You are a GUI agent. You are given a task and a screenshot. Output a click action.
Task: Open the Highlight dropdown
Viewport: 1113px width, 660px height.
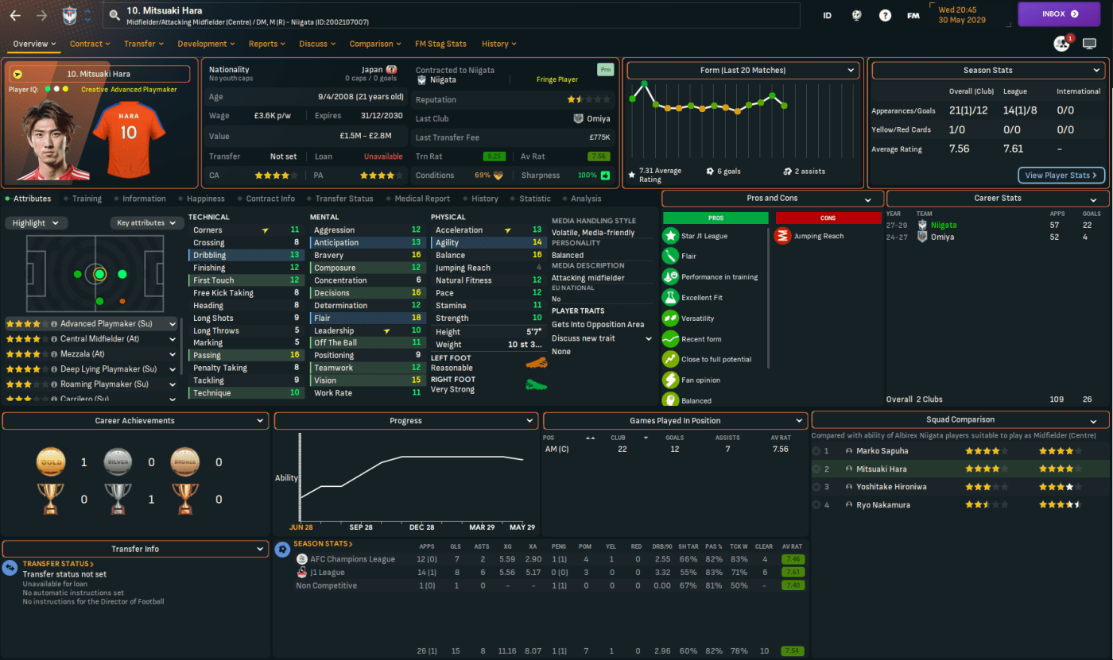click(x=36, y=223)
